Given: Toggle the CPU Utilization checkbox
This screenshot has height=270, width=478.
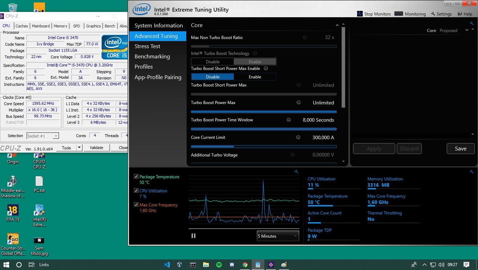Looking at the screenshot, I should 136,191.
